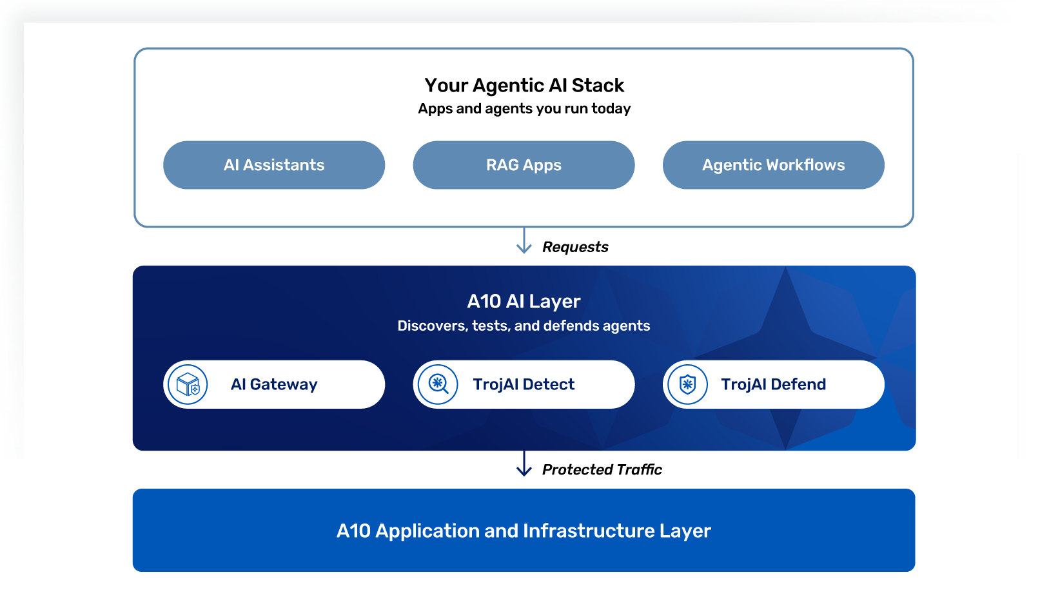Click the A10 Application and Infrastructure Layer bar

(524, 530)
